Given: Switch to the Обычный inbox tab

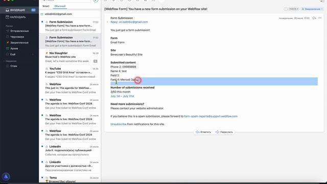Looking at the screenshot, I should [60, 6].
